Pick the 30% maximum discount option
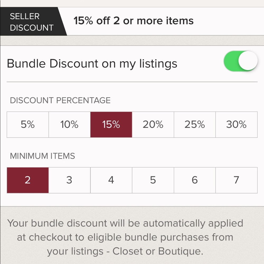The image size is (264, 264). point(236,125)
